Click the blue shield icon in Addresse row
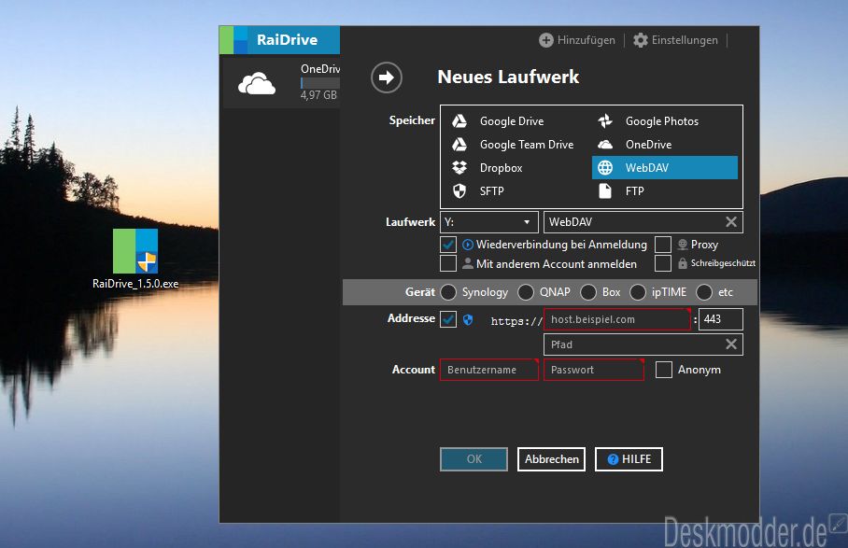The height and width of the screenshot is (548, 848). coord(468,319)
